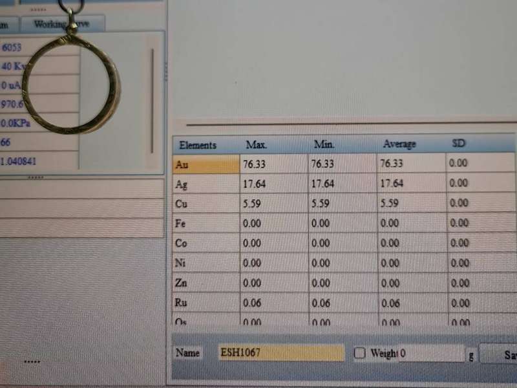Select the Cu element row

coord(206,204)
